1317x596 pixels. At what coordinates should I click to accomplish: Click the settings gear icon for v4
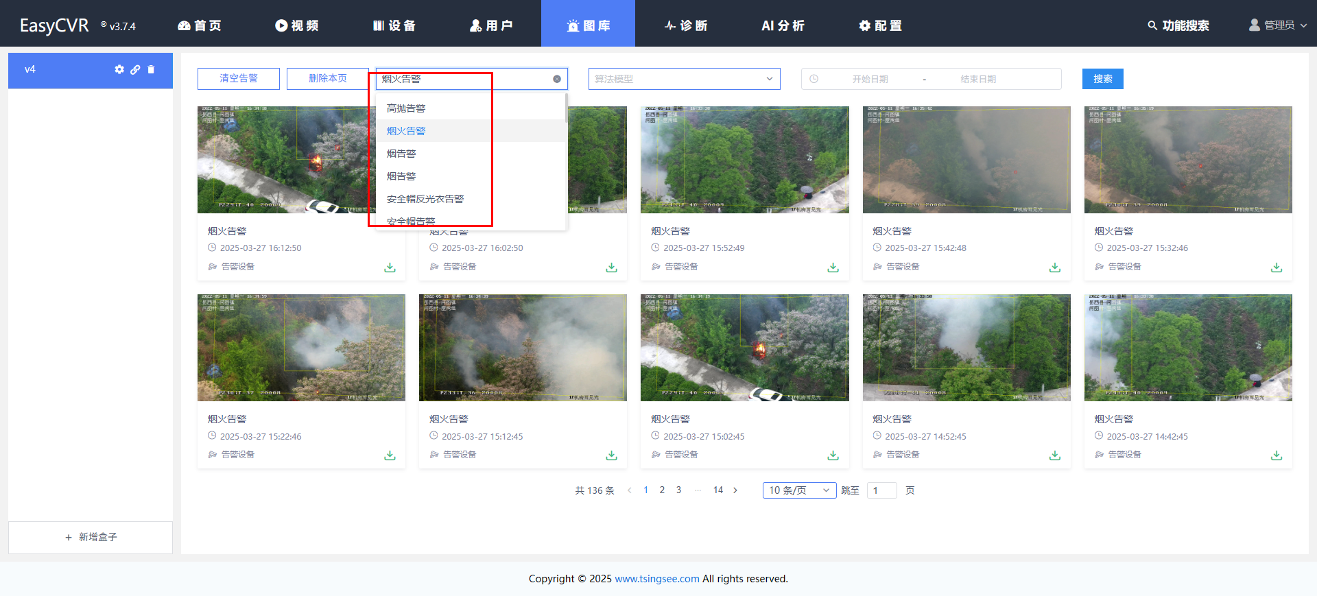(119, 69)
